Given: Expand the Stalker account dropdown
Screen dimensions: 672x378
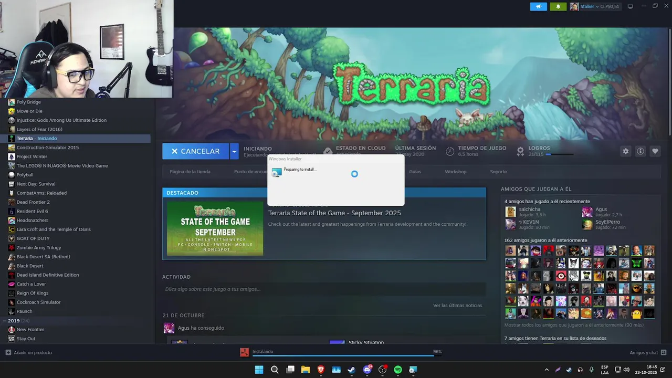Looking at the screenshot, I should (x=597, y=7).
